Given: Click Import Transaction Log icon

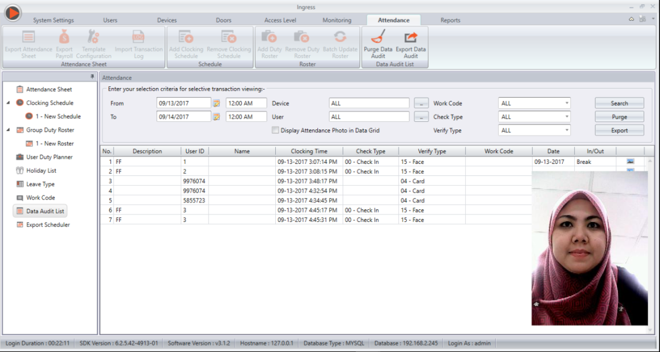Looking at the screenshot, I should coord(138,37).
